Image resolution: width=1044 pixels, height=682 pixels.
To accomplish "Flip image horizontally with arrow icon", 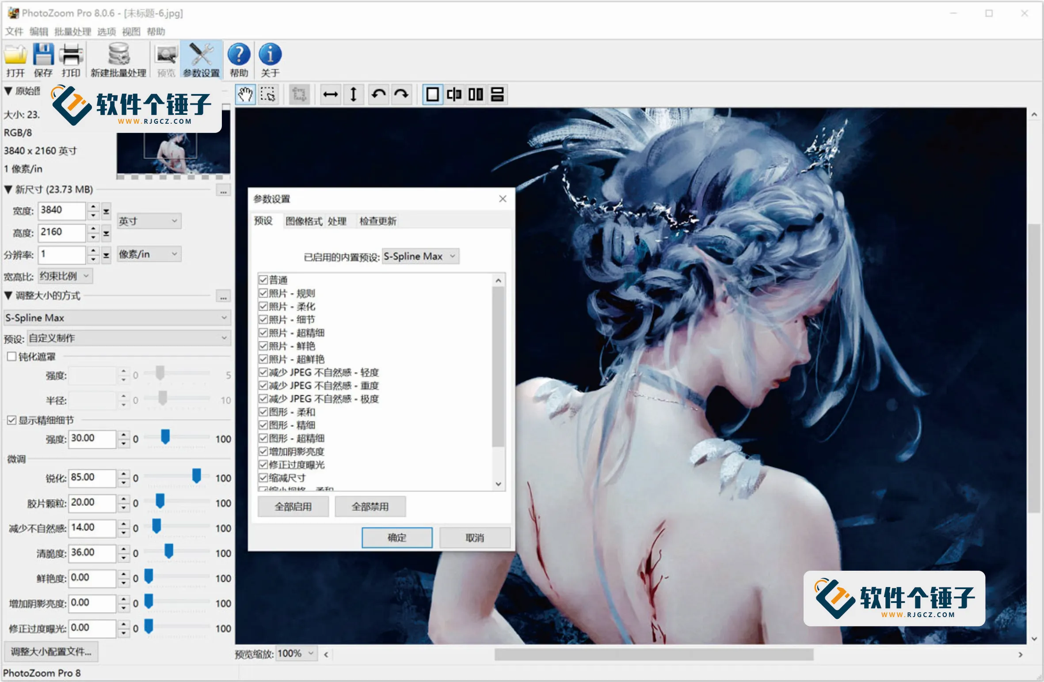I will click(331, 95).
